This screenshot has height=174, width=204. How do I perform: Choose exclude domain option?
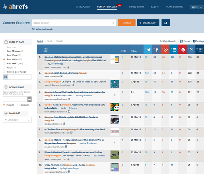[19, 105]
